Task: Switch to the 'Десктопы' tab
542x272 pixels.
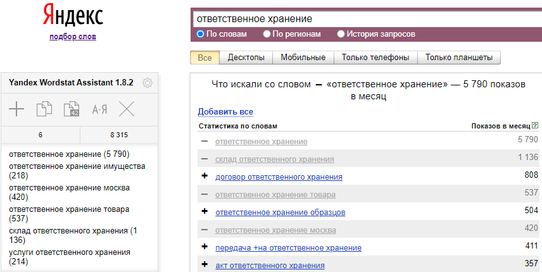Action: click(246, 58)
